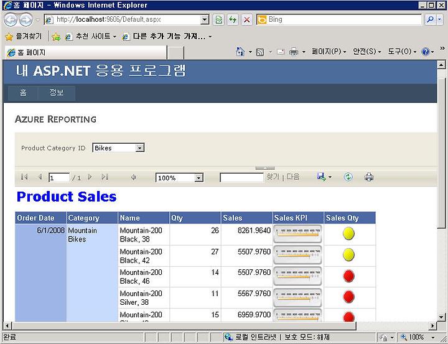Open the Product Category ID Bikes dropdown
The image size is (448, 344).
pyautogui.click(x=139, y=148)
